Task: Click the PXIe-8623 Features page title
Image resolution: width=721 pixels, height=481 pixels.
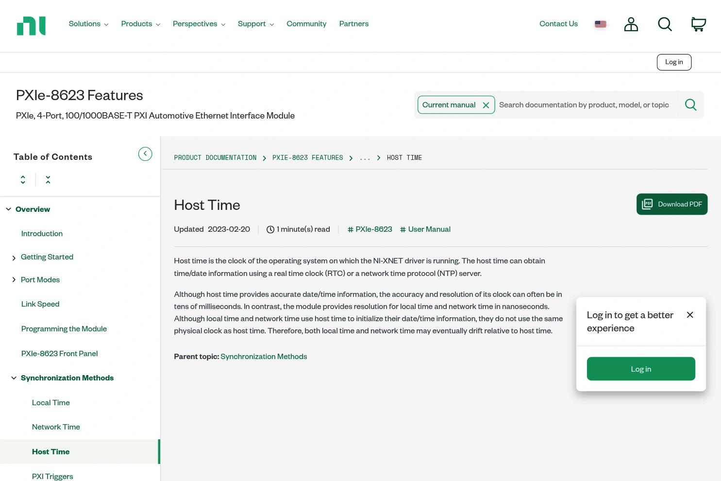Action: click(x=80, y=95)
